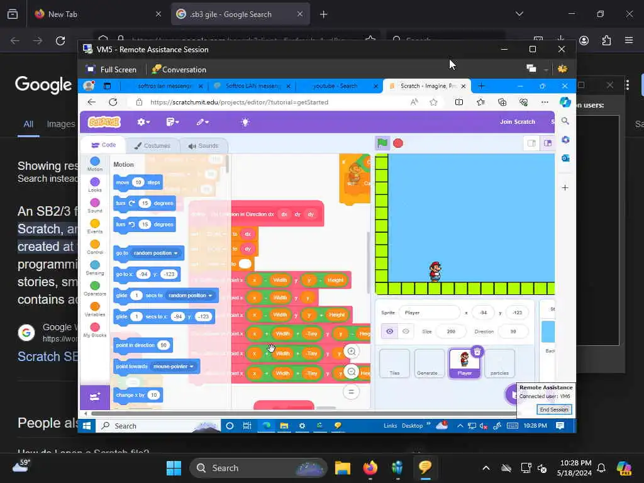The width and height of the screenshot is (644, 483).
Task: Click remote Windows Start button
Action: pos(87,426)
